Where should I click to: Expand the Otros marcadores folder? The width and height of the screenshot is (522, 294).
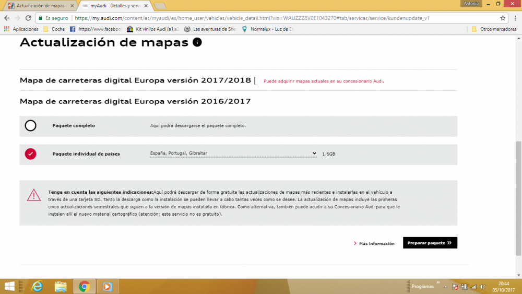pyautogui.click(x=494, y=29)
